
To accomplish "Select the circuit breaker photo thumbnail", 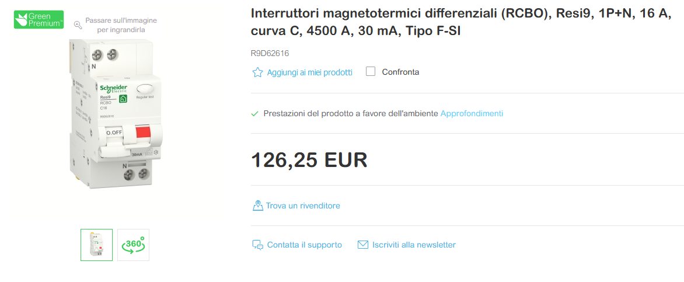I will click(x=96, y=245).
